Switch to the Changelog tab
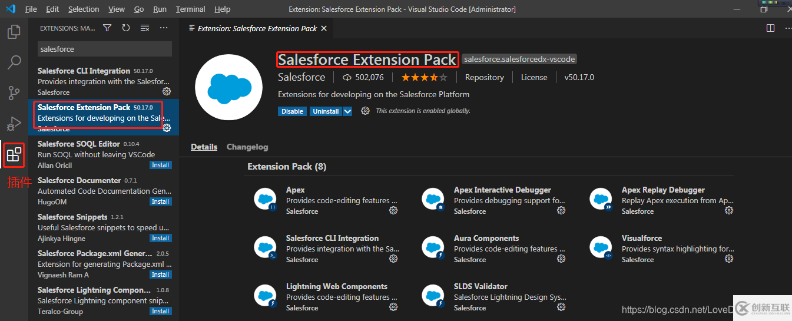The height and width of the screenshot is (321, 792). pyautogui.click(x=247, y=147)
